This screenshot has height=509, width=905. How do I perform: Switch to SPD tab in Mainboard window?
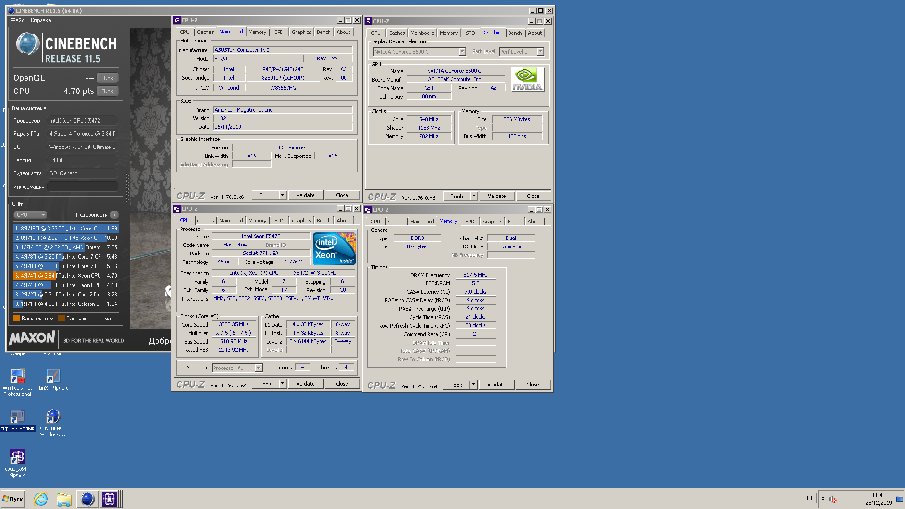coord(279,32)
